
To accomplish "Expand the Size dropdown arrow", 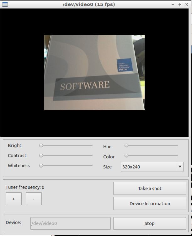I will coord(180,167).
